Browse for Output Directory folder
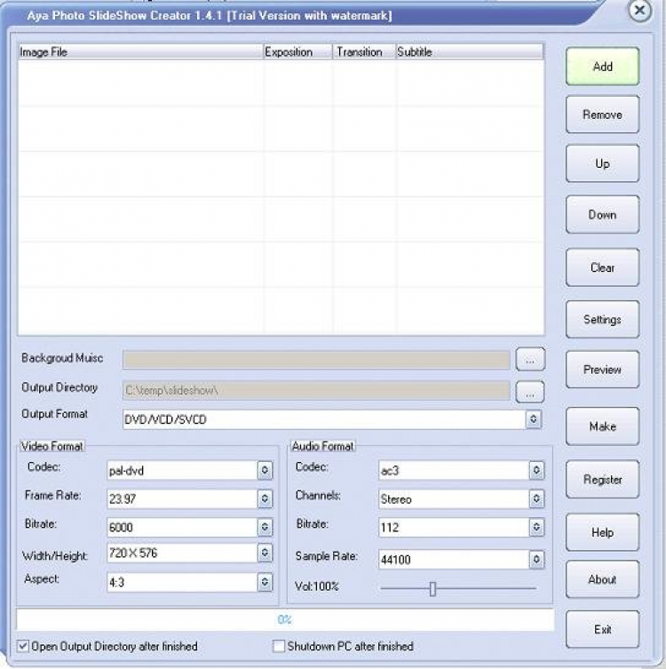This screenshot has width=666, height=669. pos(530,392)
